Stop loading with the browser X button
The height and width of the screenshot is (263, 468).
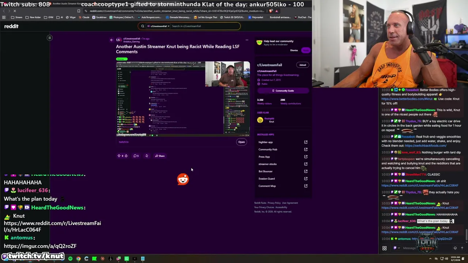(15, 11)
